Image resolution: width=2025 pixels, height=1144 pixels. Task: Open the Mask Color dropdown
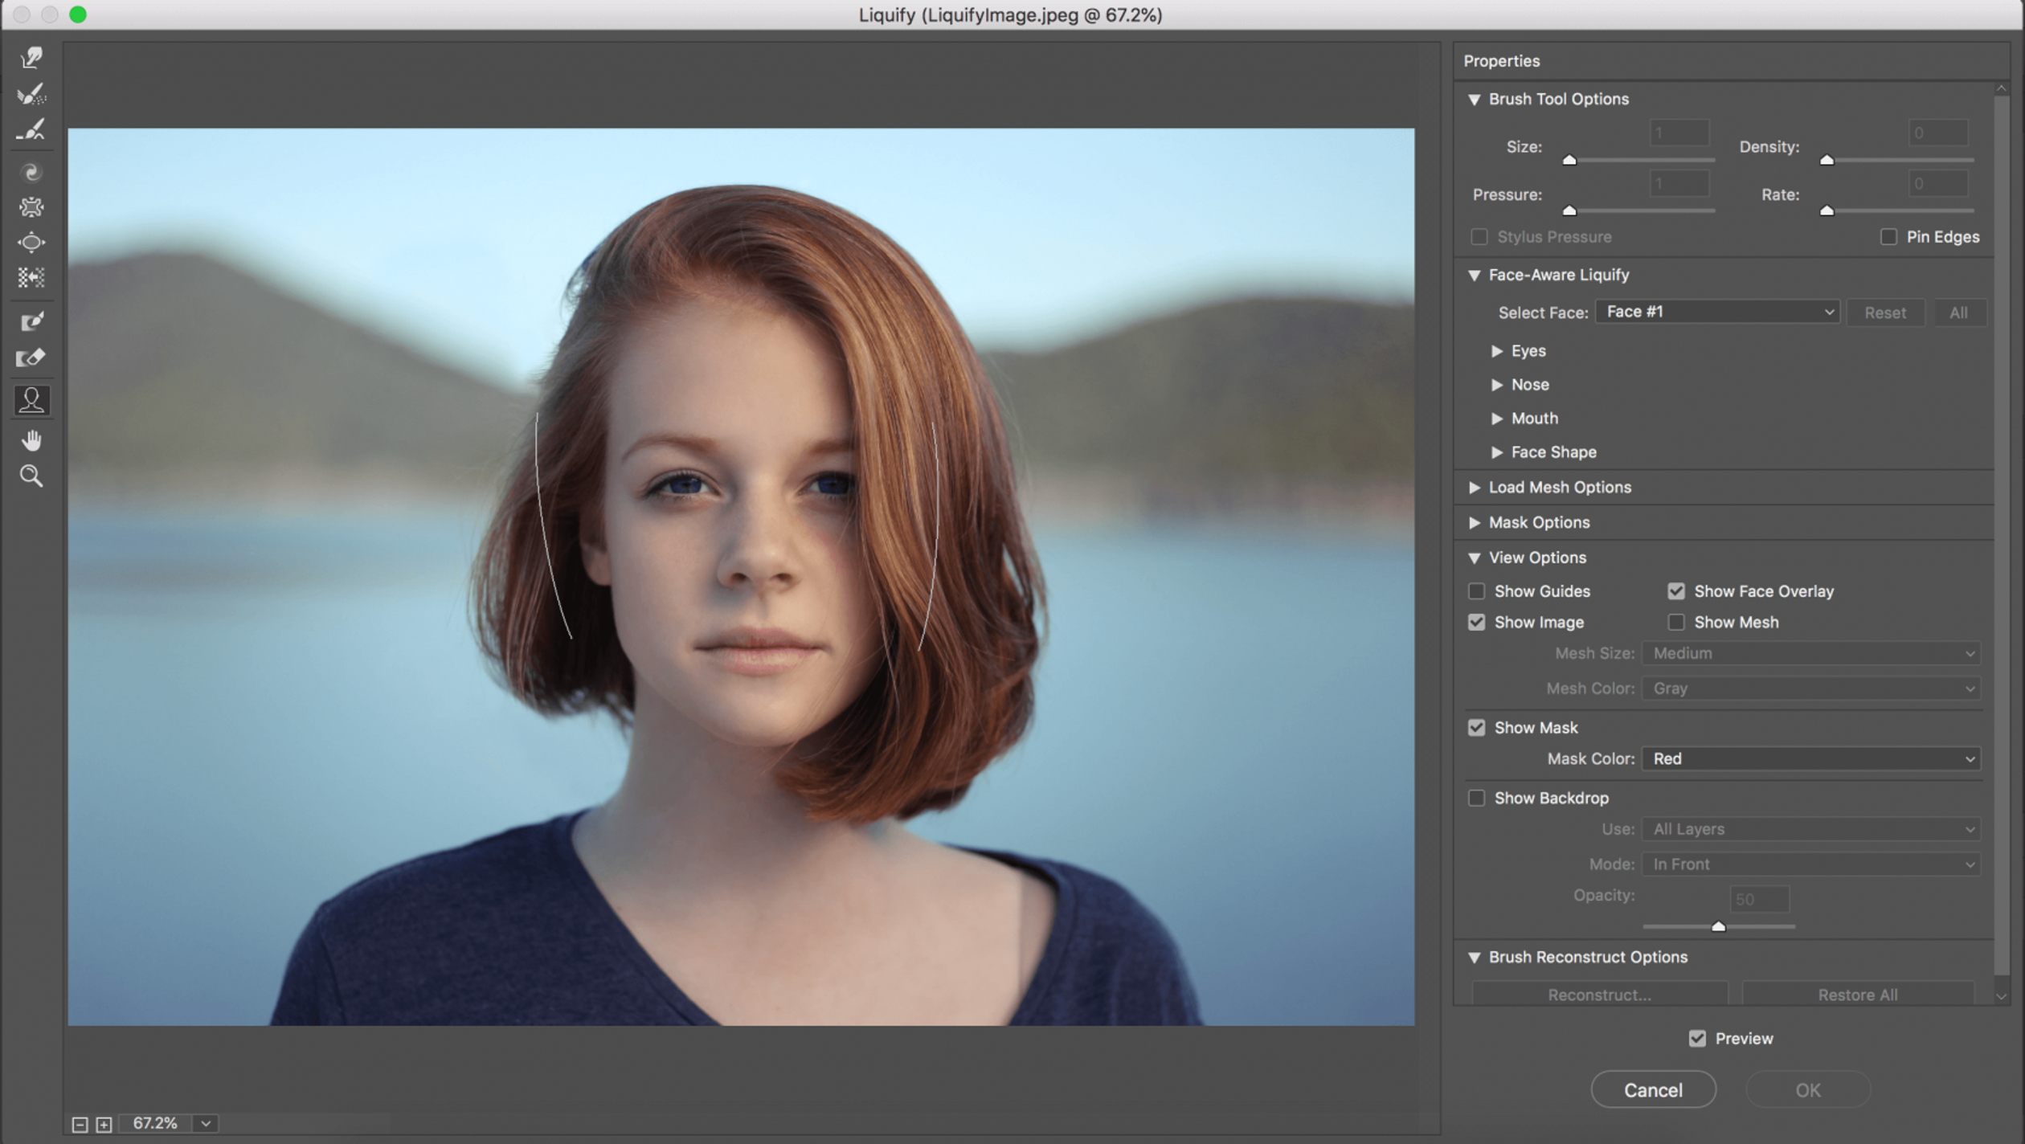point(1814,759)
